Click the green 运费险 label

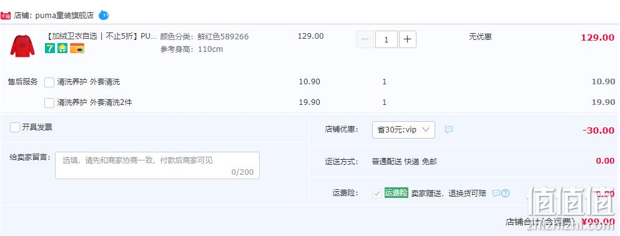(396, 193)
